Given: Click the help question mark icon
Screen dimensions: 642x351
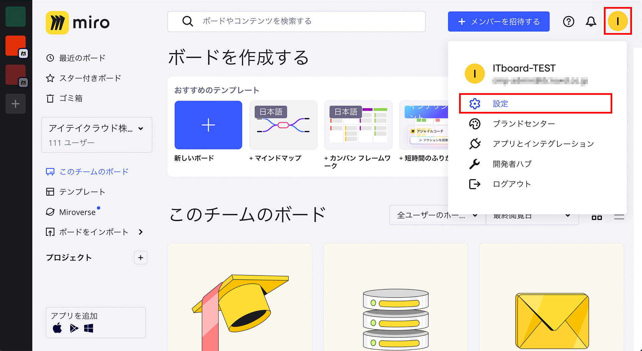Looking at the screenshot, I should pyautogui.click(x=568, y=22).
